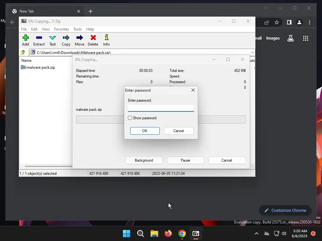
Task: Open File Explorer from taskbar
Action: tap(154, 233)
